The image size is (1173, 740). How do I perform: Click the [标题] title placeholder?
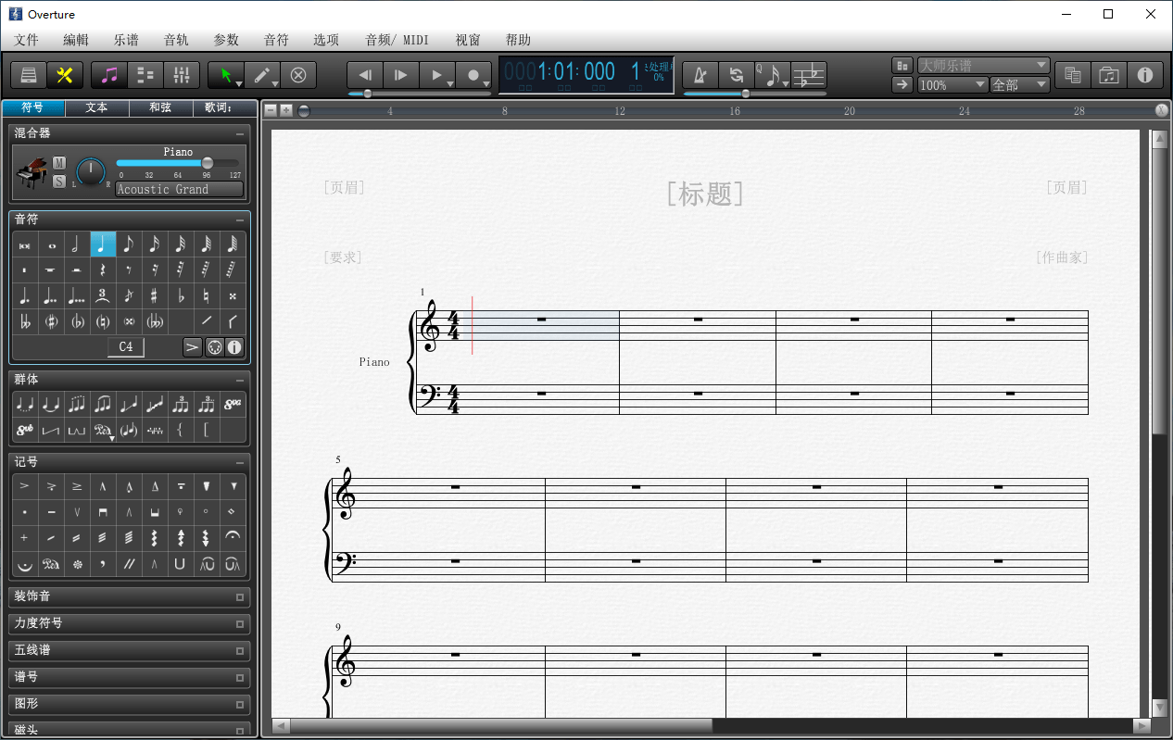(x=705, y=193)
